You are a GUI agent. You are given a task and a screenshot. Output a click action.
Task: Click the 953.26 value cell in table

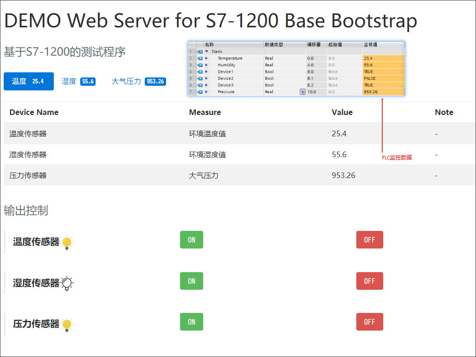[343, 176]
